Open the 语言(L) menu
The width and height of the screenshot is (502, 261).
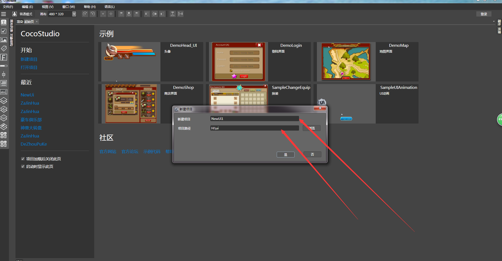pos(109,7)
